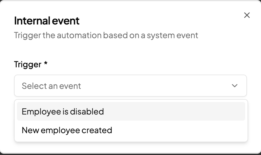The image size is (261, 155).
Task: Click the automation system event description text
Action: (106, 36)
